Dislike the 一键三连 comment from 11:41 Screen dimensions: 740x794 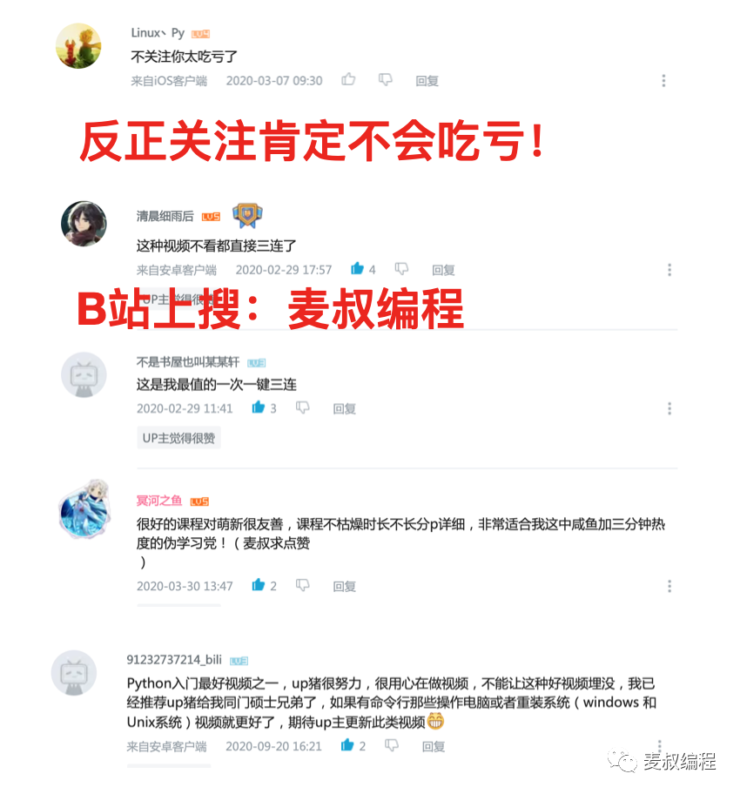[302, 407]
